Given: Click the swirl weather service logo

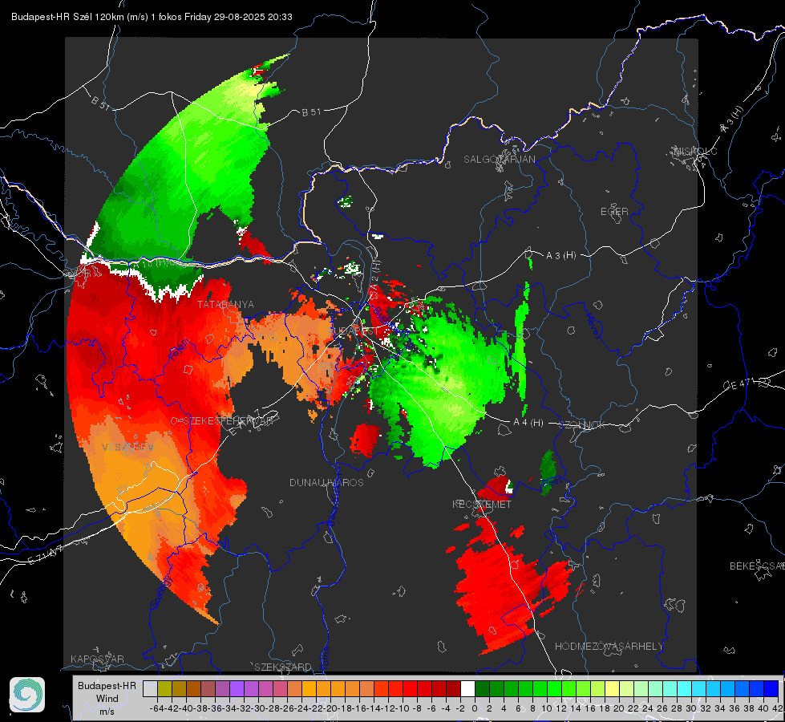Looking at the screenshot, I should point(27,695).
